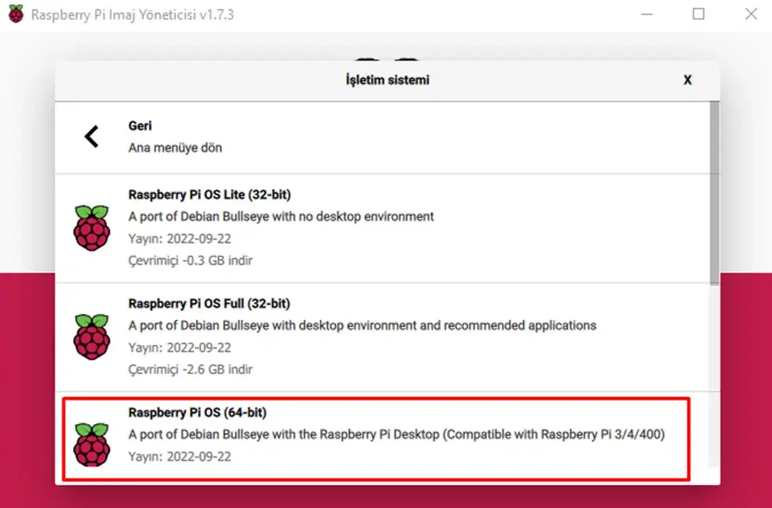Click raspberry icon beside Raspberry Pi OS Full

pyautogui.click(x=92, y=337)
